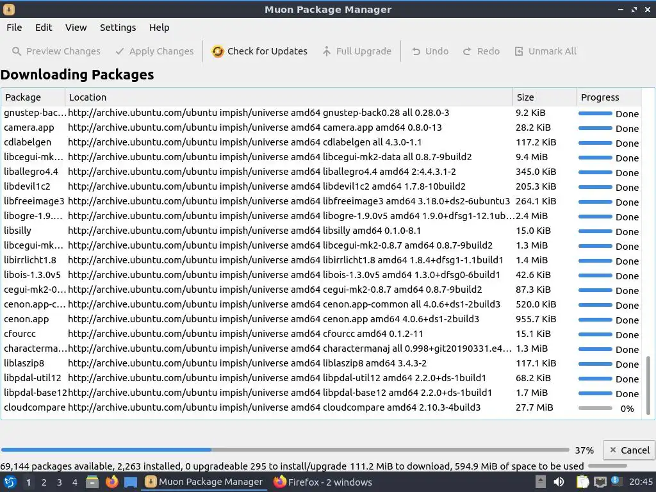
Task: Click the 2.4 MiB size cell
Action: 531,216
